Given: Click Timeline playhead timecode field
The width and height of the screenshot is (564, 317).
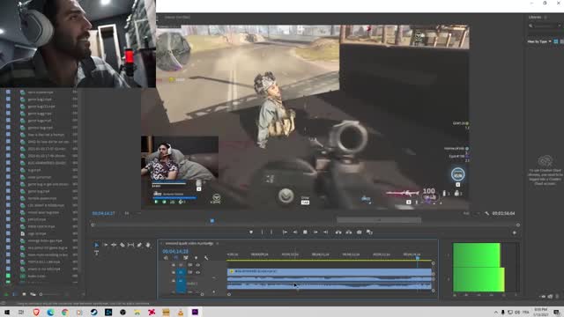Looking at the screenshot, I should point(175,251).
